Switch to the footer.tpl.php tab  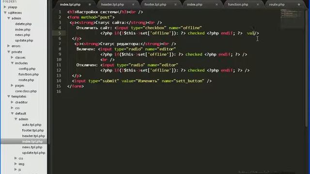click(155, 4)
